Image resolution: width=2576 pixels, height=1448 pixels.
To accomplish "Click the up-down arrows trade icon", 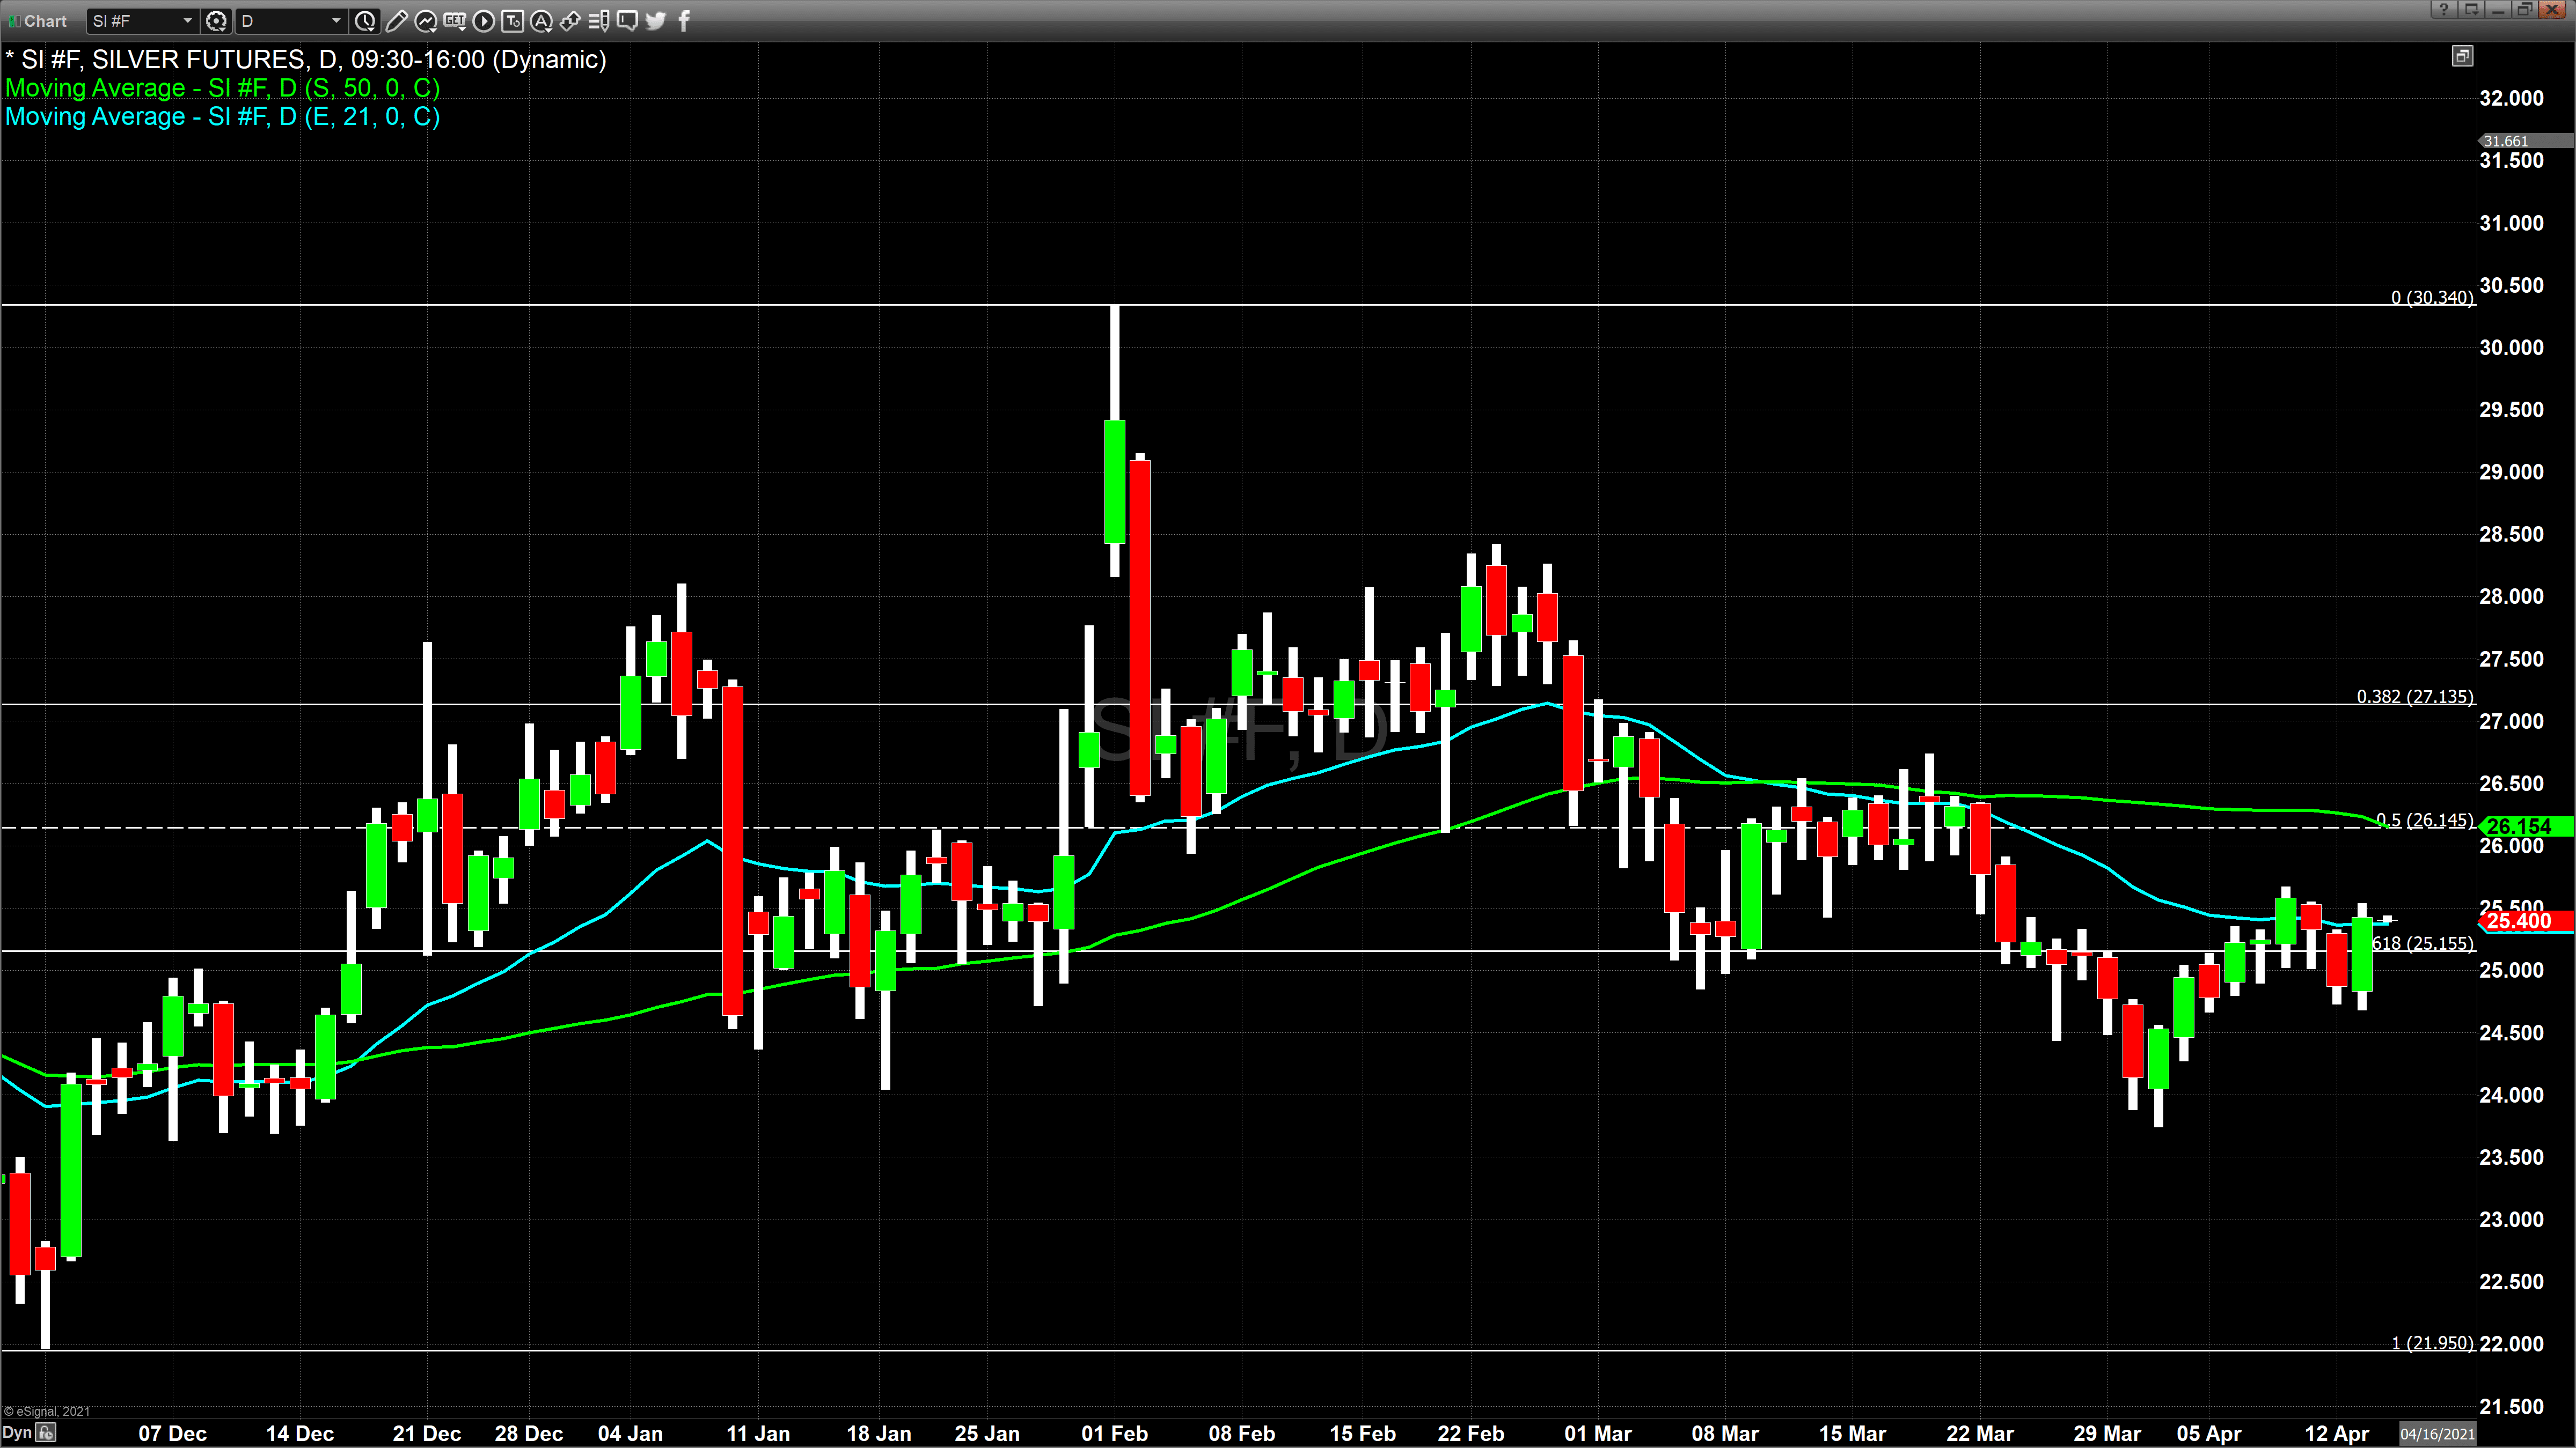I will tap(570, 20).
